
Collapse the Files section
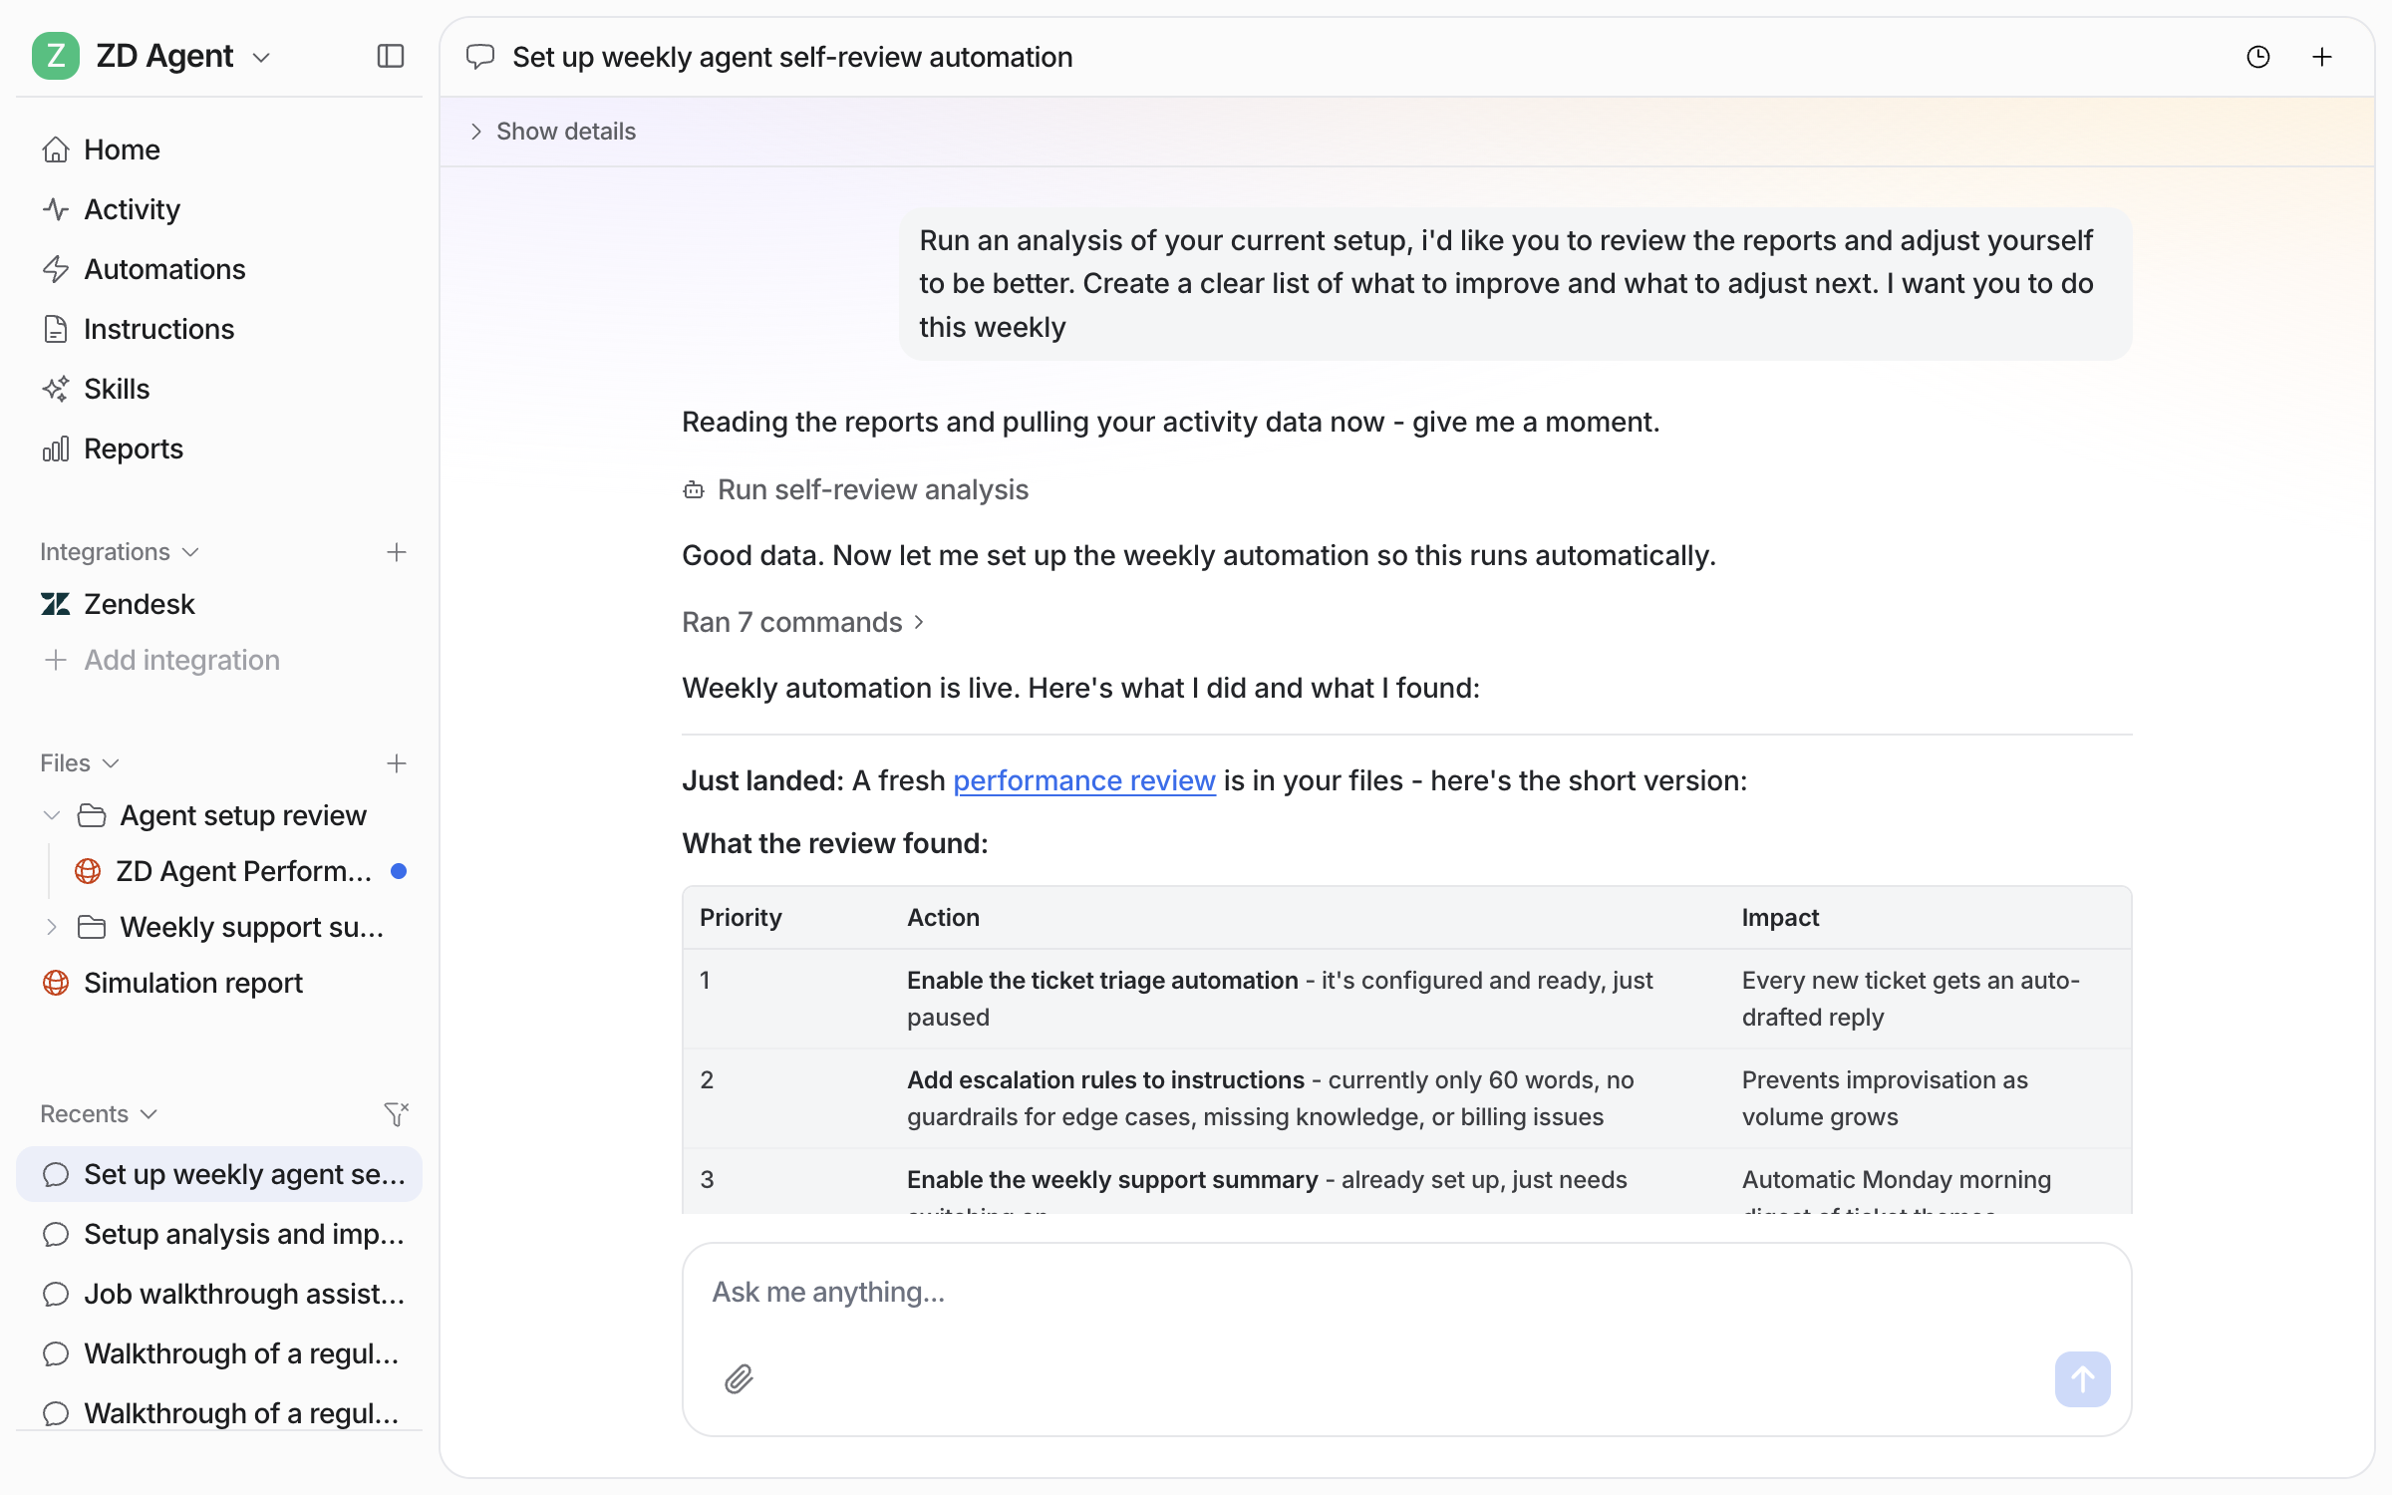pos(80,763)
